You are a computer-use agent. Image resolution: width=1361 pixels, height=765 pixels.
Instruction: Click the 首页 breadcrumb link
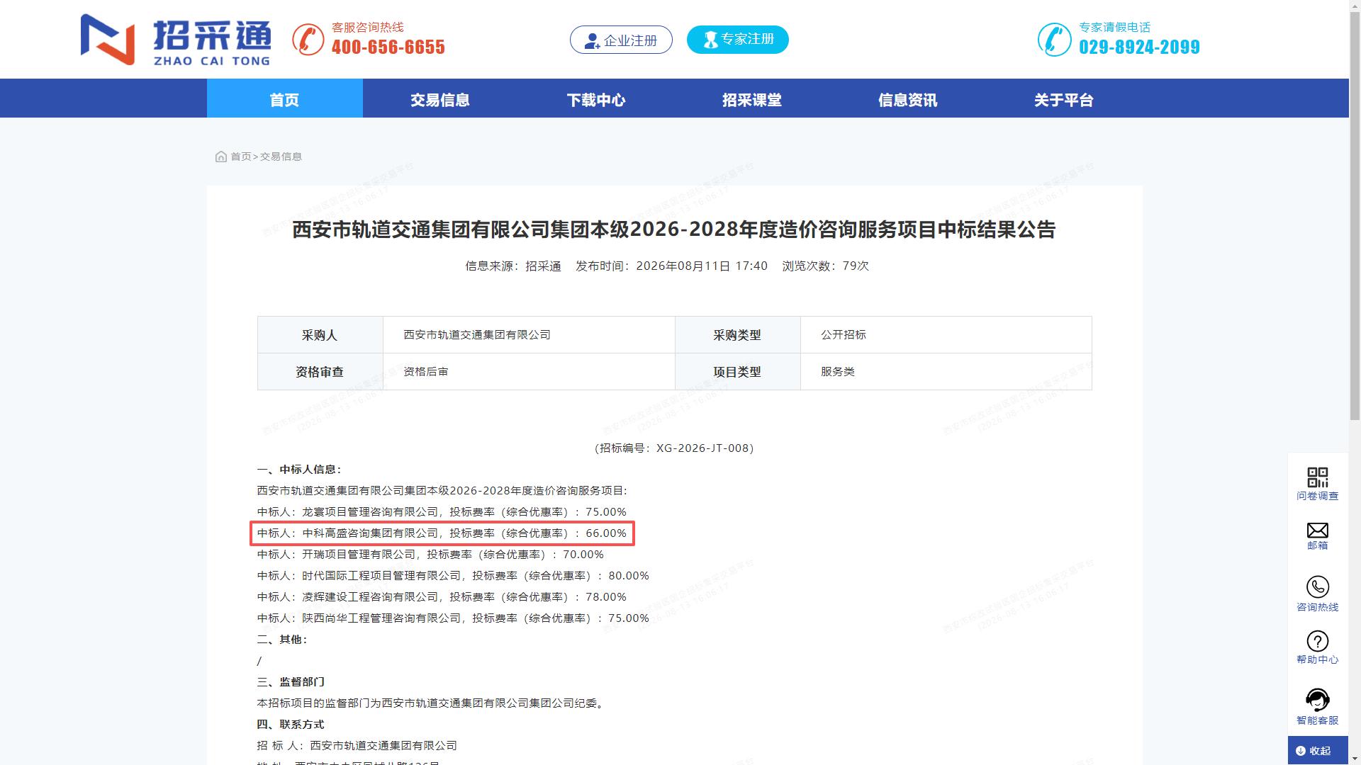tap(241, 157)
